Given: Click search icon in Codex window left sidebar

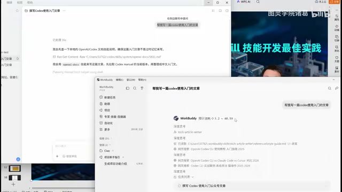Looking at the screenshot, I should pyautogui.click(x=17, y=11).
